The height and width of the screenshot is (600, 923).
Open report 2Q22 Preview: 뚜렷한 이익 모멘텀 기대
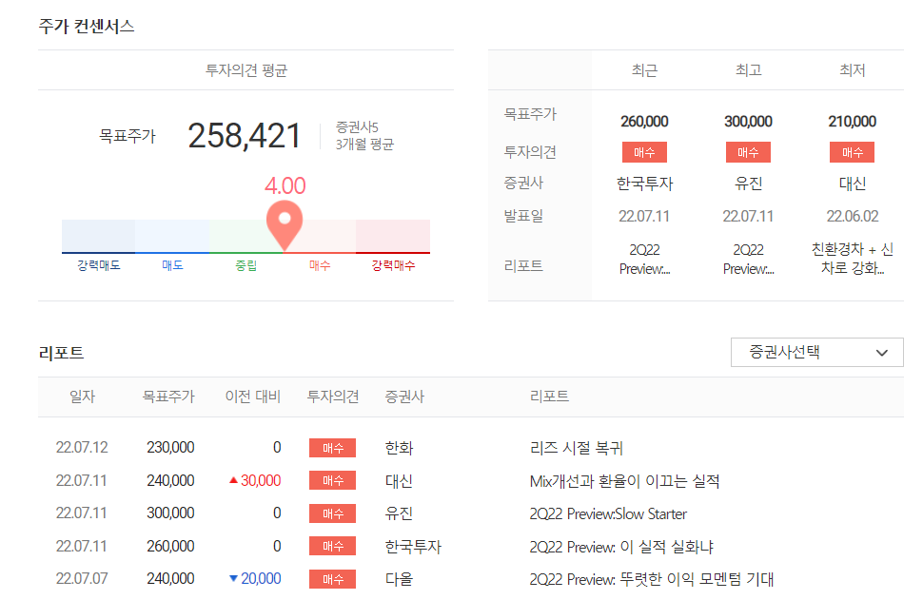coord(652,579)
